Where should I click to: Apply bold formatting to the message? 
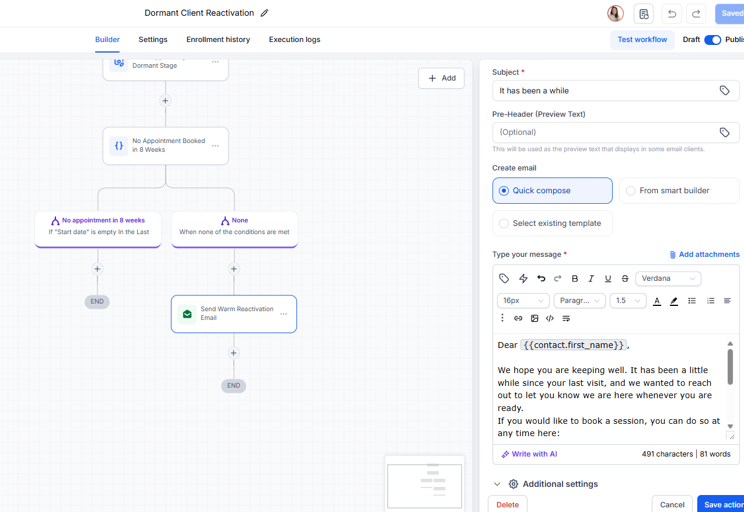575,278
